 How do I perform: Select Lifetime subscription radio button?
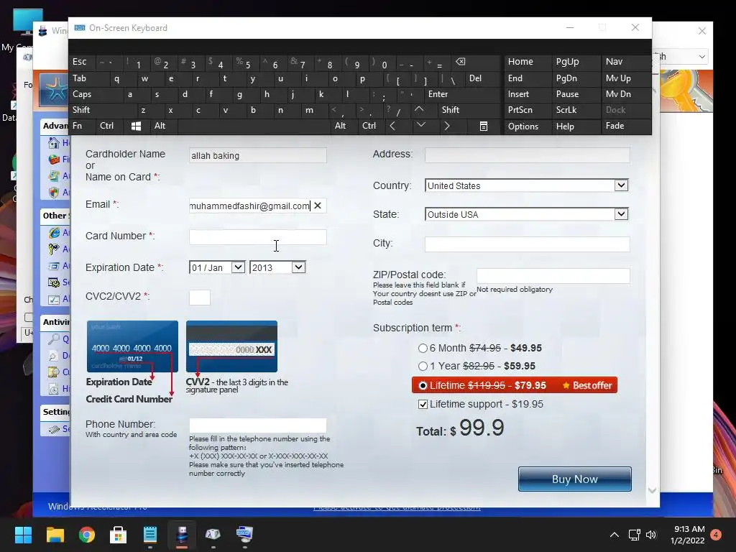tap(423, 385)
